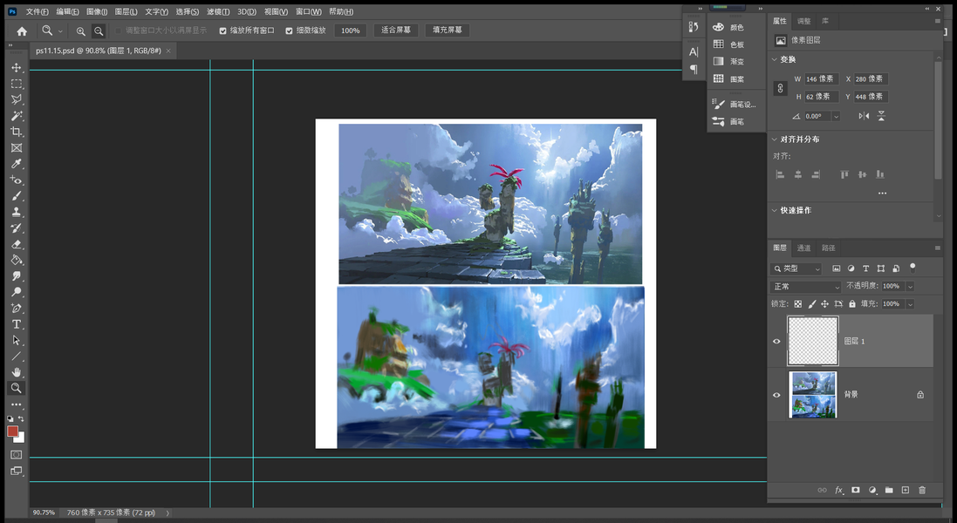957x523 pixels.
Task: Open the Zoom tool preset dropdown arrow
Action: [x=60, y=31]
